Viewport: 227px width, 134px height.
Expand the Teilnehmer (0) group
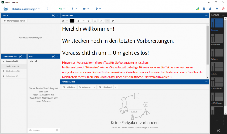4,76
